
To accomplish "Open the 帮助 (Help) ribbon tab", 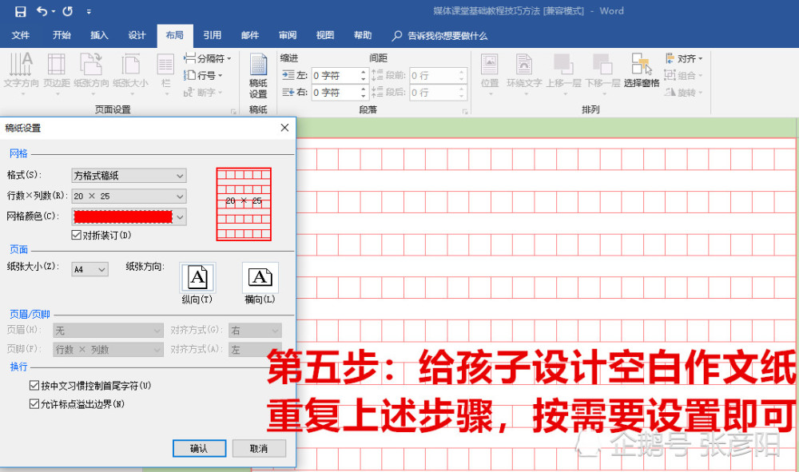I will click(363, 35).
